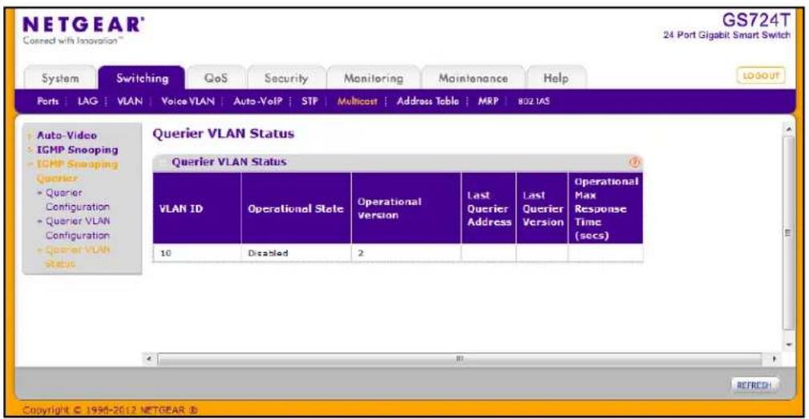Open the Help tab
The height and width of the screenshot is (419, 809).
556,79
